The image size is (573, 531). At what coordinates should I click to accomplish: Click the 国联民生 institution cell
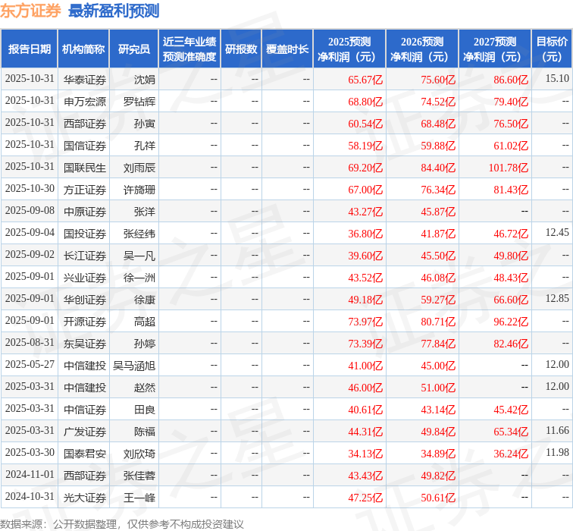[x=85, y=168]
